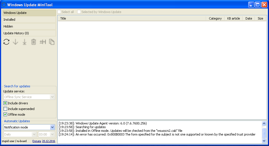Click the Donate link
The height and width of the screenshot is (146, 269).
point(37,141)
